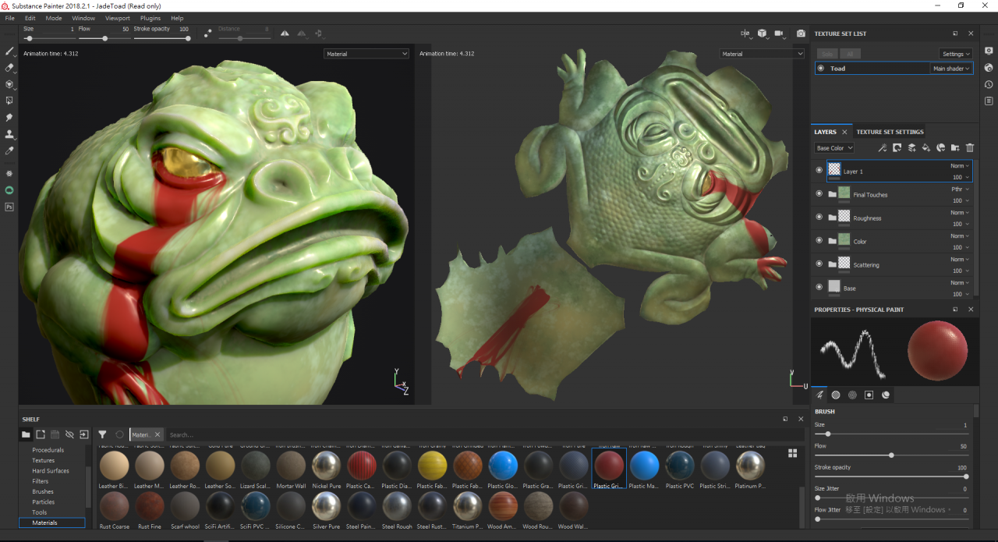Select the Toad texture set radio button

820,69
